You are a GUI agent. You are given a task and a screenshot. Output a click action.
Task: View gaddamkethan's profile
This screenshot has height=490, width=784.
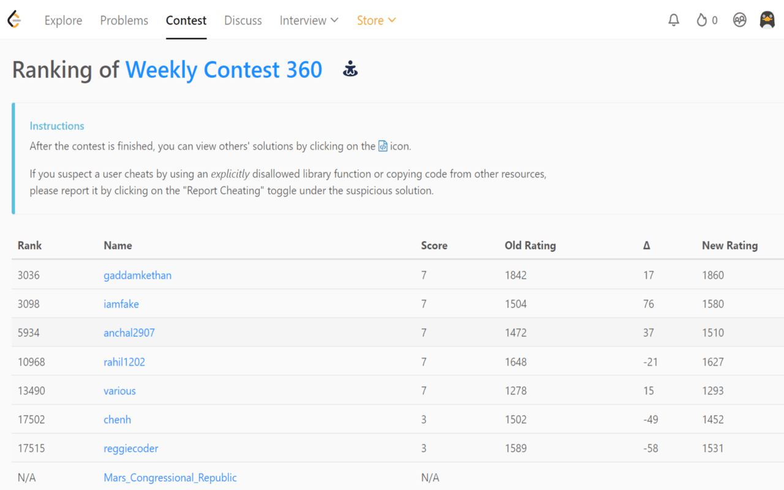138,275
